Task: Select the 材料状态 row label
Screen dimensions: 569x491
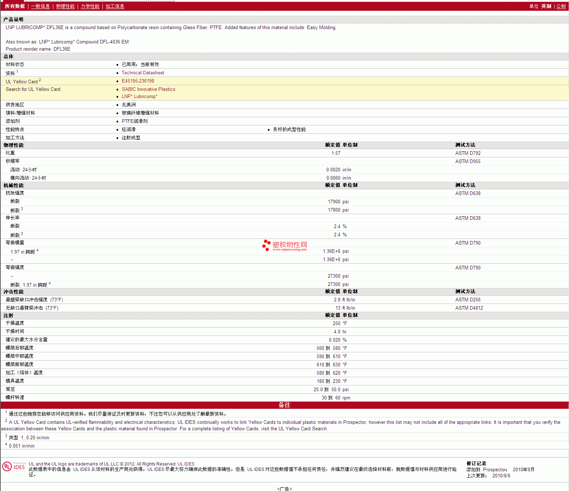Action: tap(15, 65)
